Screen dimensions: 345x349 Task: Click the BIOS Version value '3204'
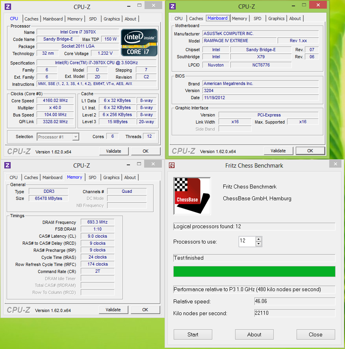[261, 90]
